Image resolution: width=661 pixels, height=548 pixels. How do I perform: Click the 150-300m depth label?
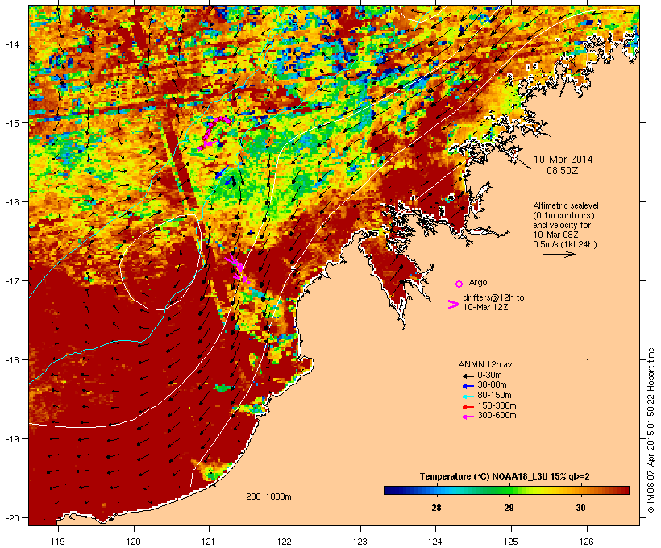tap(497, 405)
